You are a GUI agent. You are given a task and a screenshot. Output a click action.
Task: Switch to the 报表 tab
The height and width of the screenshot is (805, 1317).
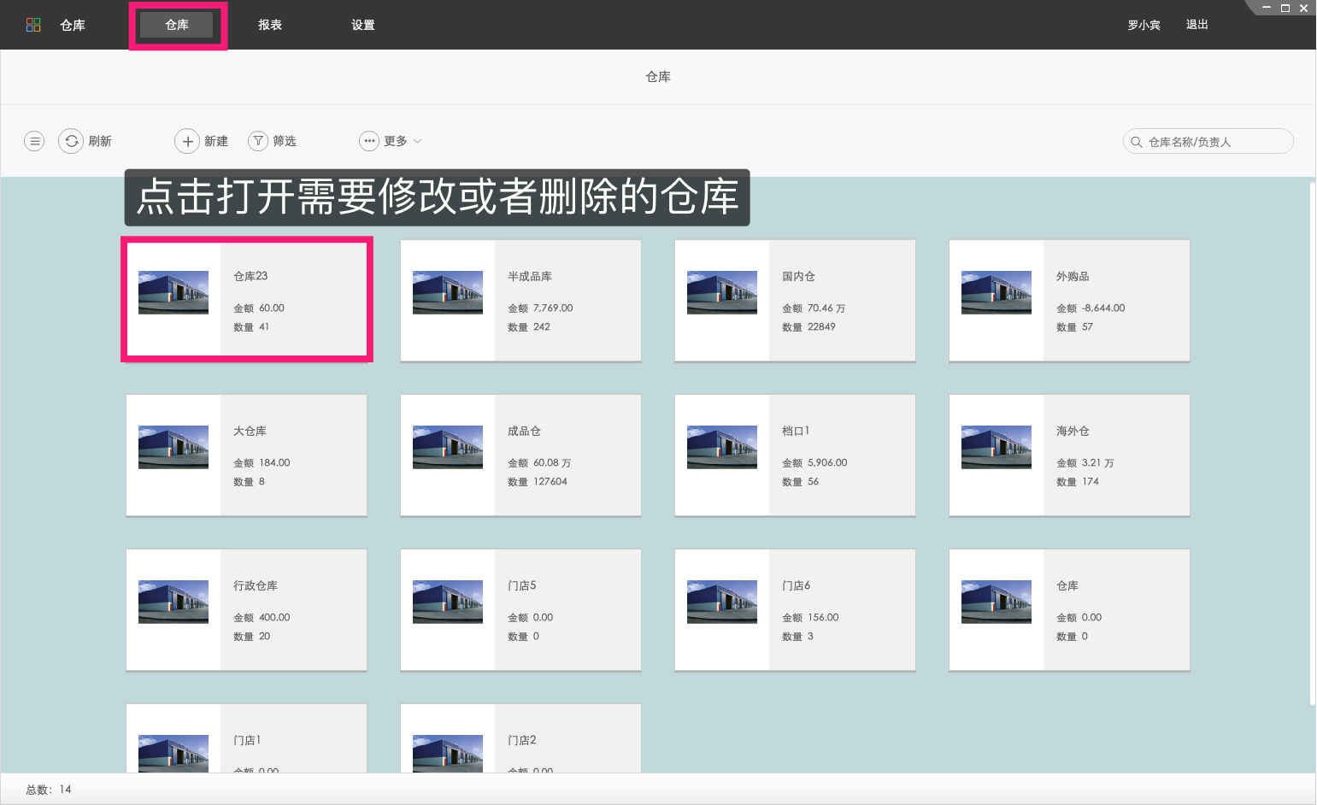coord(270,25)
